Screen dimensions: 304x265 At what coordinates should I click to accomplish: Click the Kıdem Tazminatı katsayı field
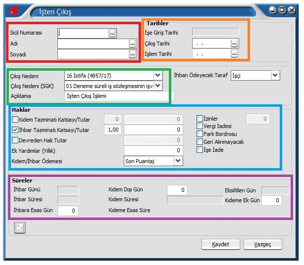(x=113, y=119)
